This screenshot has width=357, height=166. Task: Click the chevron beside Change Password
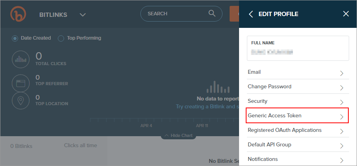pos(342,88)
